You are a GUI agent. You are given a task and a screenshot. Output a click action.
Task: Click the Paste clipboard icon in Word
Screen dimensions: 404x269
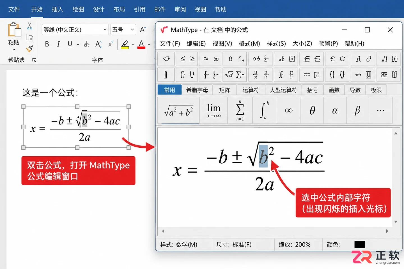[14, 30]
